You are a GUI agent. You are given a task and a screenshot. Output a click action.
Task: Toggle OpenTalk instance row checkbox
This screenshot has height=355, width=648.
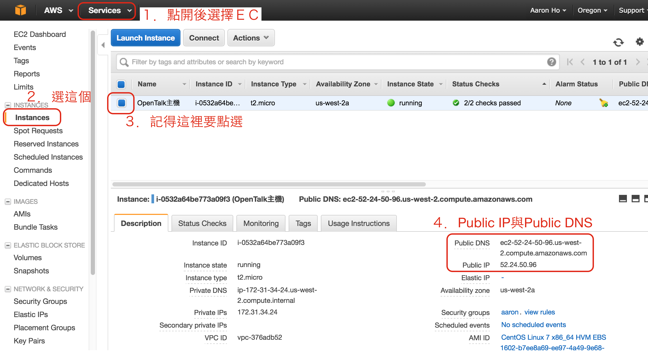tap(122, 103)
